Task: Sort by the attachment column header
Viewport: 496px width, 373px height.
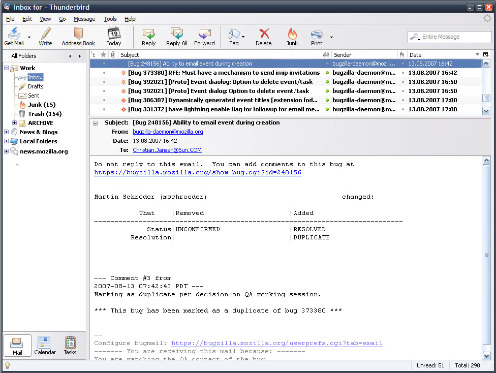Action: (x=113, y=55)
